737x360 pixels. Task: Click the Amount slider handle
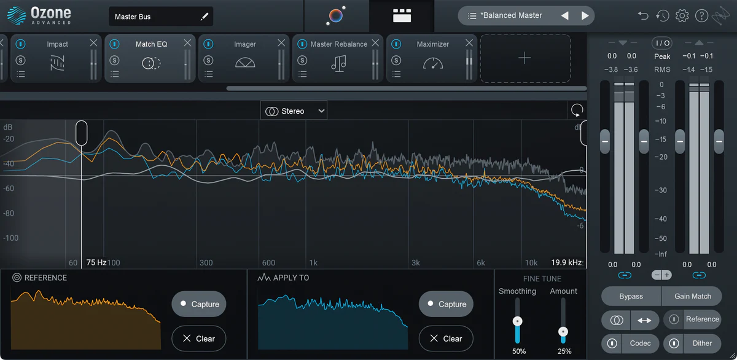(x=563, y=332)
